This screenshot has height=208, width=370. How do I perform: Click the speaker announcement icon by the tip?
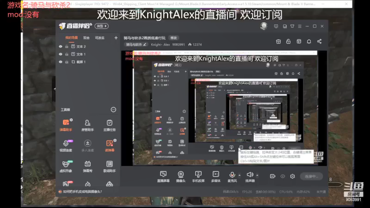60,191
